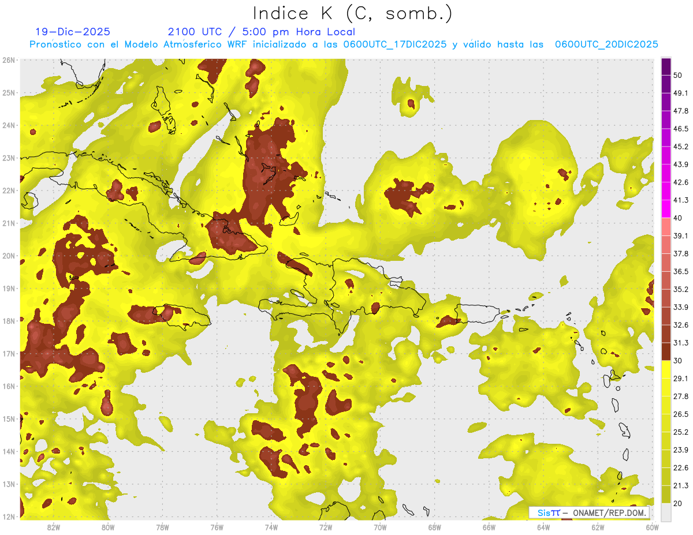Click the colorbar value "31.3"

680,343
